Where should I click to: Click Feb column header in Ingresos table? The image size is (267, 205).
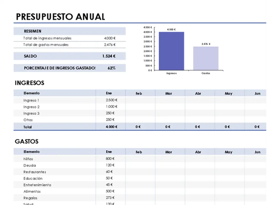pyautogui.click(x=139, y=94)
